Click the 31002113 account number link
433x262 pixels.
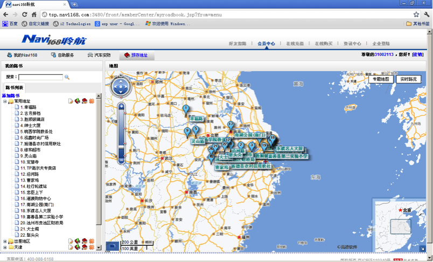point(384,54)
